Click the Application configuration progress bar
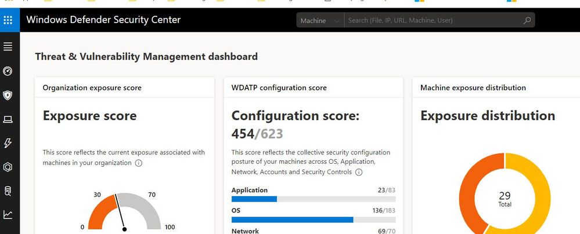 tap(314, 199)
